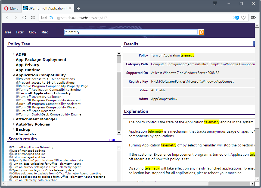Viewport: 261px width, 188px height.
Task: Expand the App runtime node
Action: 14,70
